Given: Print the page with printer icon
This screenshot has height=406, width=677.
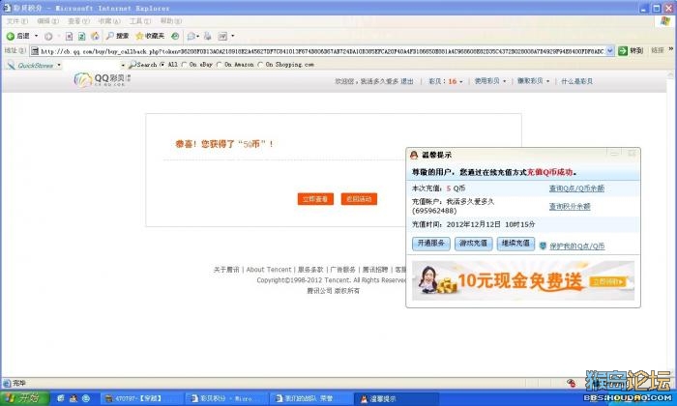Looking at the screenshot, I should [x=208, y=36].
